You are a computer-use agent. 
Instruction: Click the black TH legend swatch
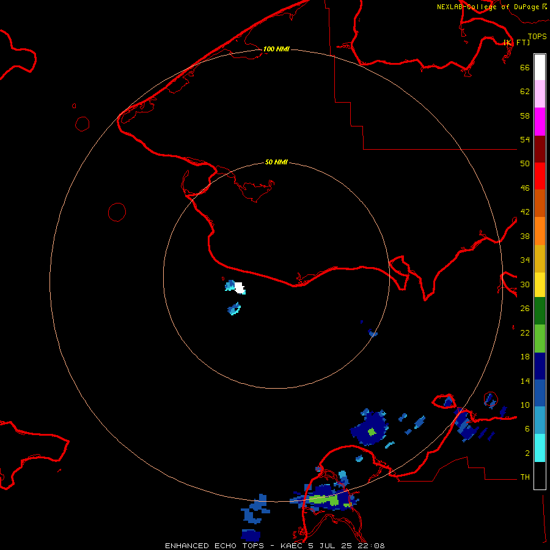(x=540, y=475)
